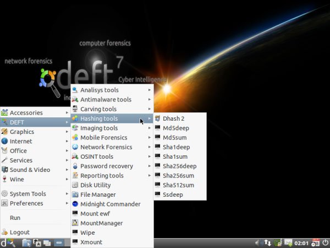The height and width of the screenshot is (248, 330).
Task: Click the minimize-all button on the taskbar
Action: coord(59,243)
